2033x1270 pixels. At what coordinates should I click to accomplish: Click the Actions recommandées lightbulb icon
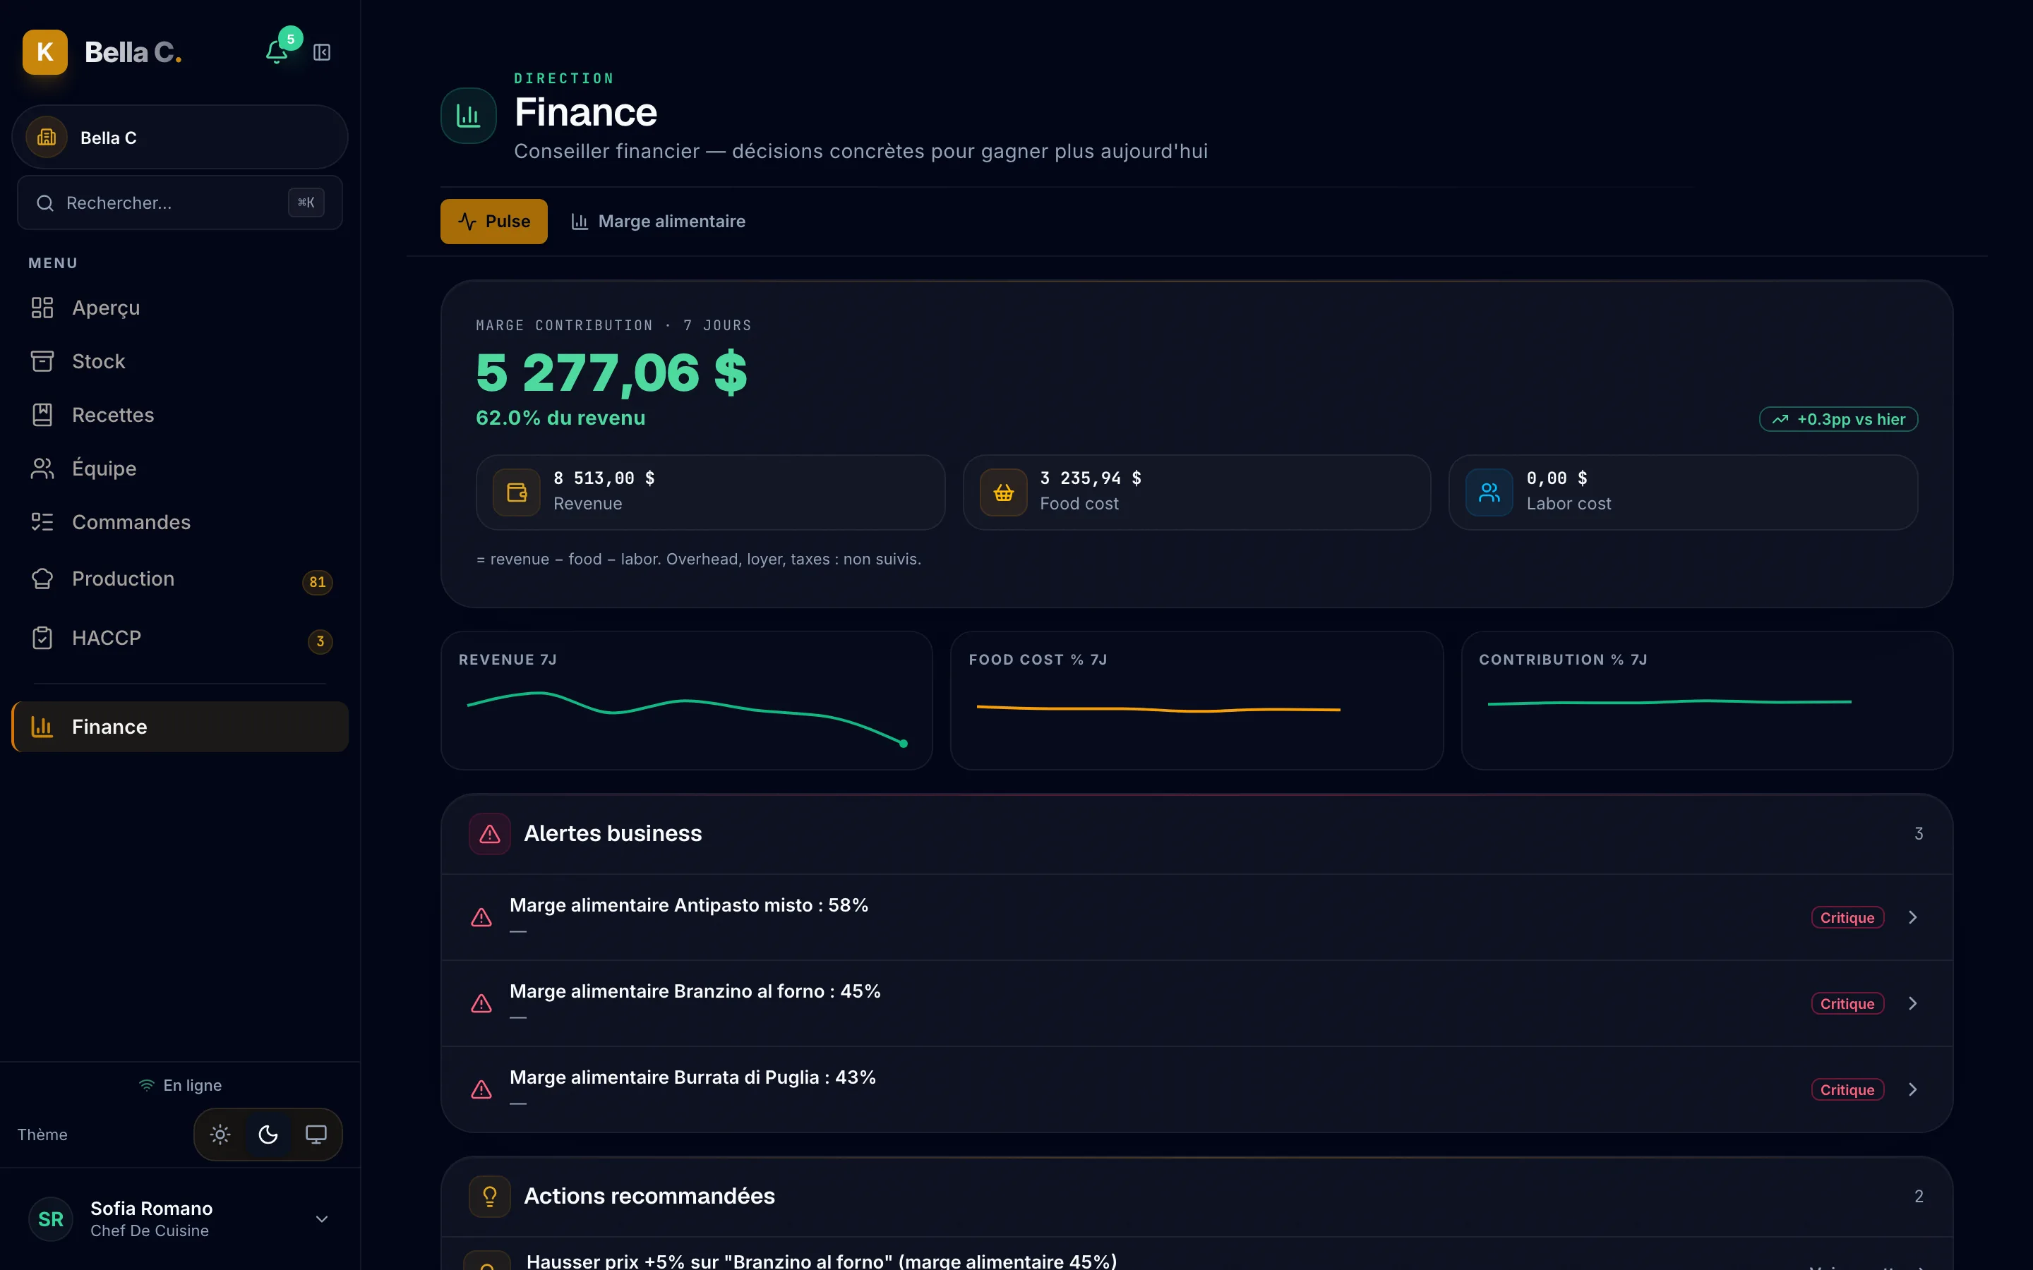(490, 1196)
